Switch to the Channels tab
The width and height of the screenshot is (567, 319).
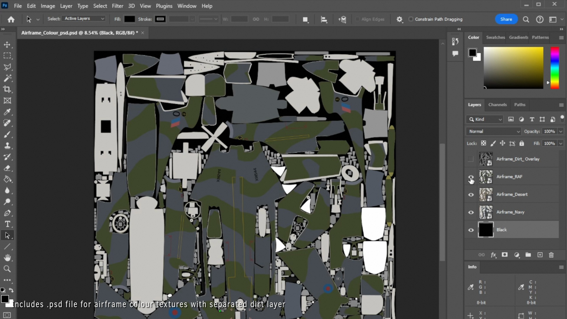click(497, 105)
